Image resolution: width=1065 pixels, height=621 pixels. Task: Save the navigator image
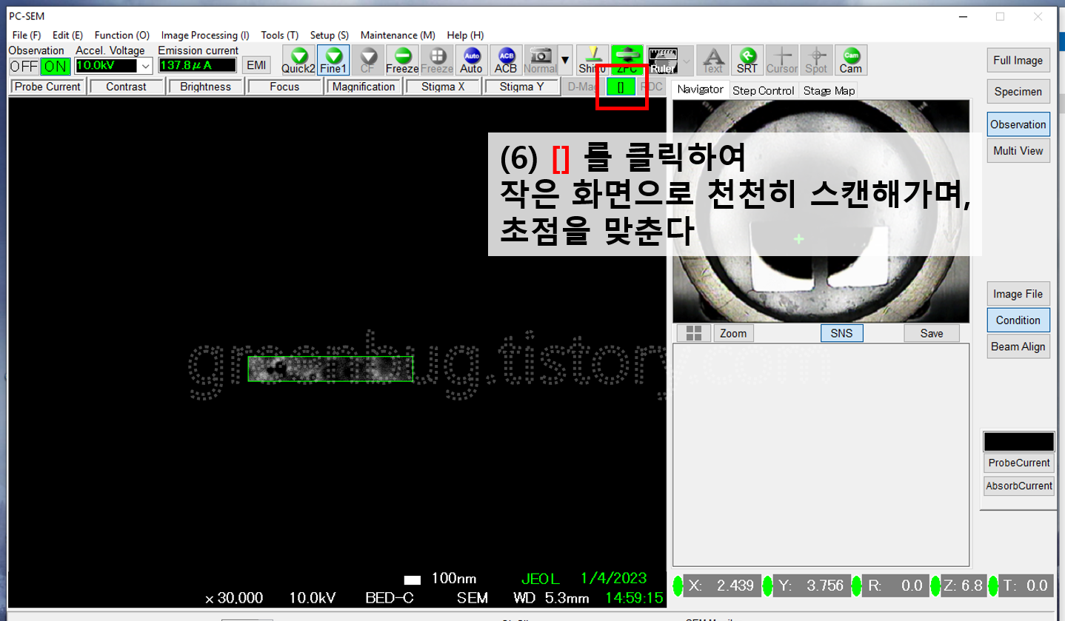pos(932,333)
